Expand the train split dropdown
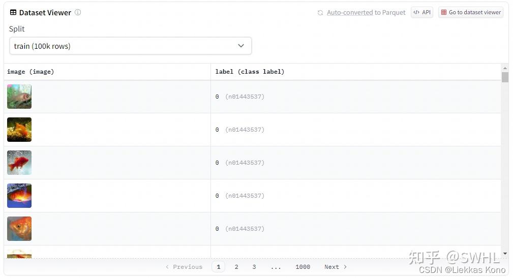Screen dimensions: 513x278 click(x=130, y=46)
